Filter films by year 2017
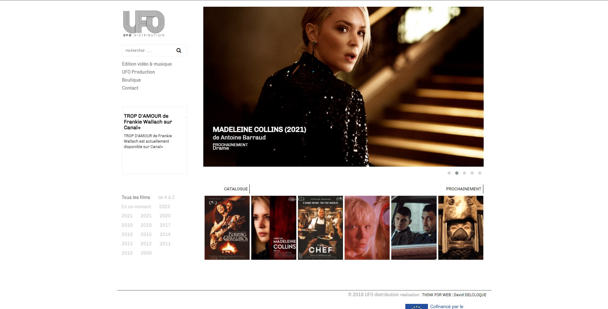 pyautogui.click(x=165, y=225)
